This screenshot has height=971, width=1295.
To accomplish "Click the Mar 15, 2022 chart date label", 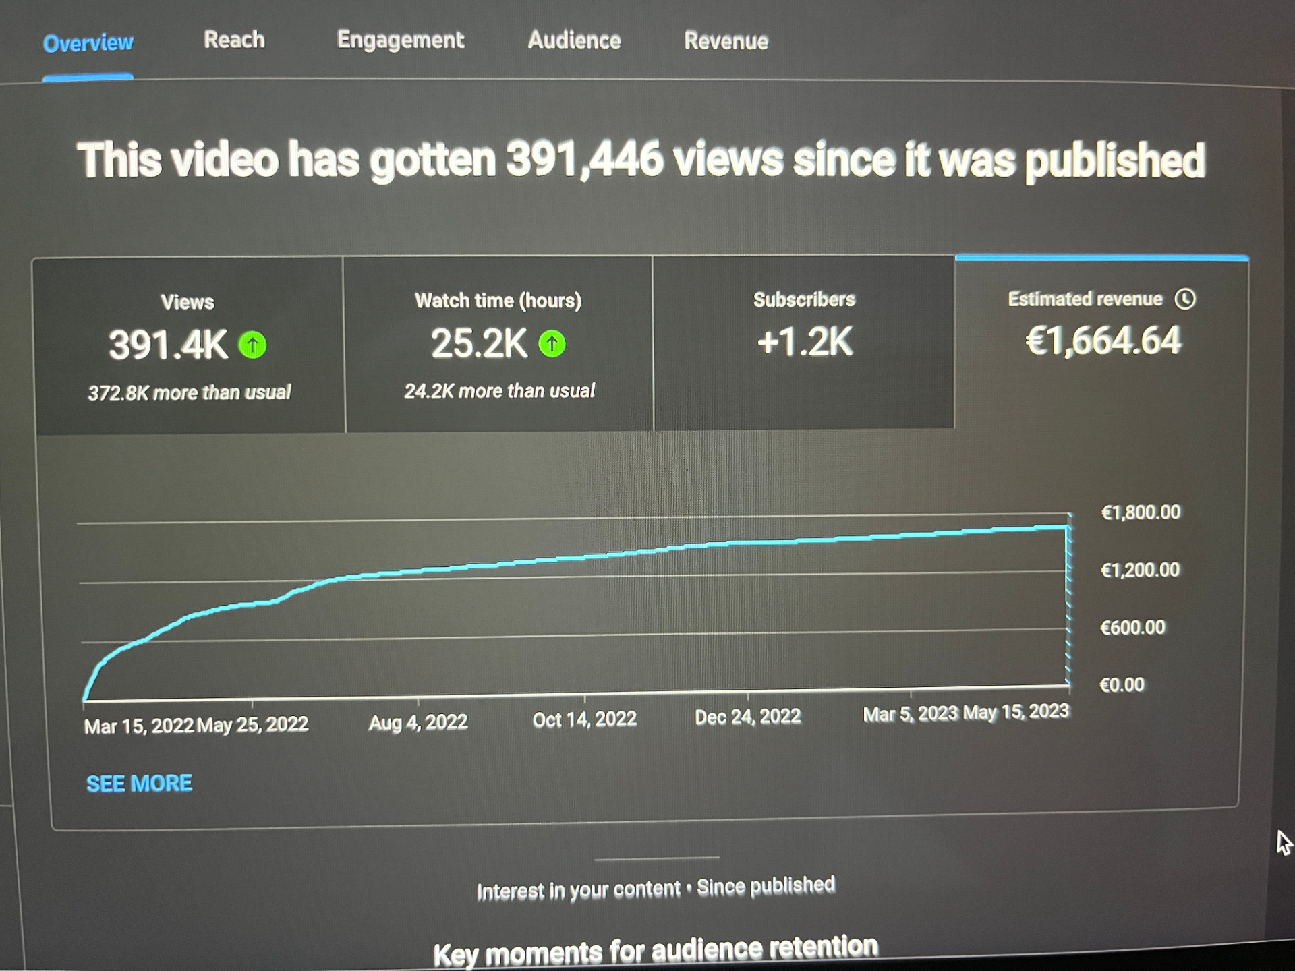I will click(x=138, y=726).
